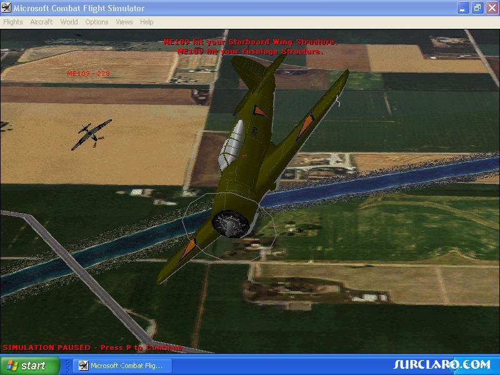The image size is (500, 375).
Task: Select the Microsoft Combat Flight Simulator taskbar button
Action: 122,366
